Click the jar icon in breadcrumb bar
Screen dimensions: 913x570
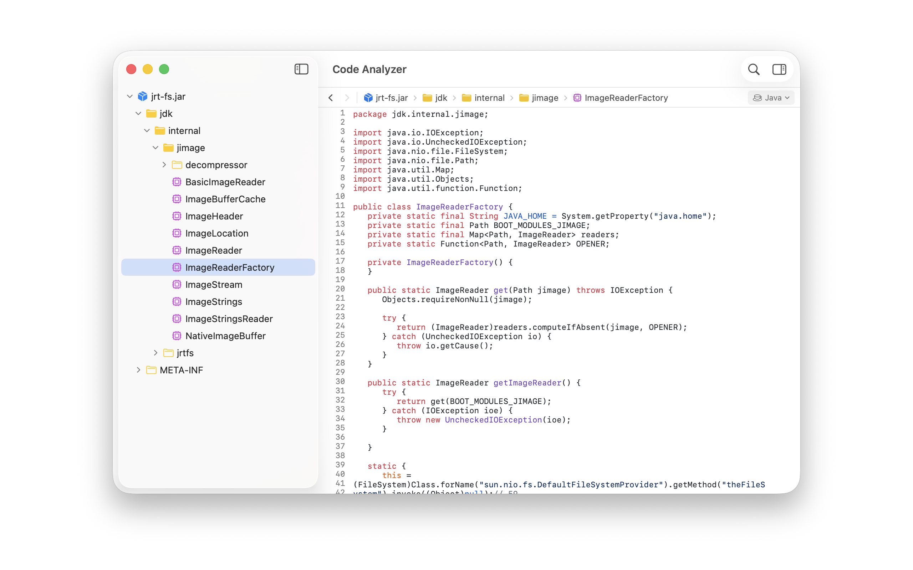click(368, 98)
